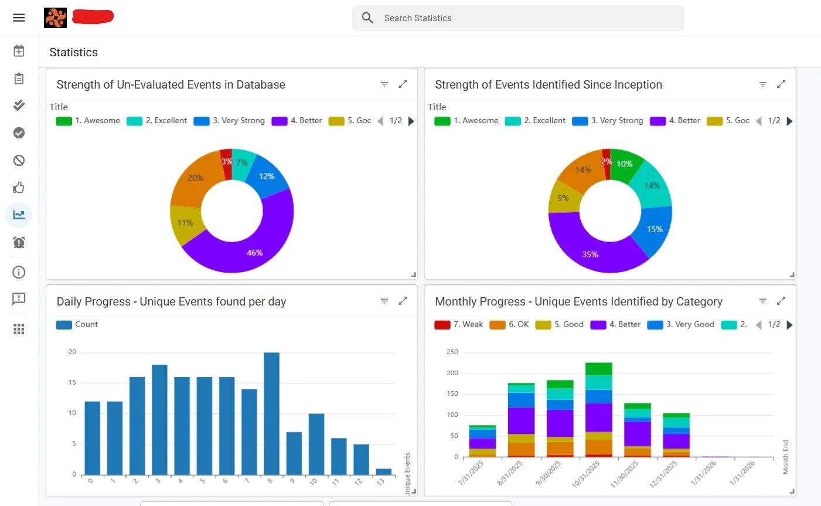Go to previous legend page in Un-Evaluated chart
Screen dimensions: 821x506
pos(380,121)
